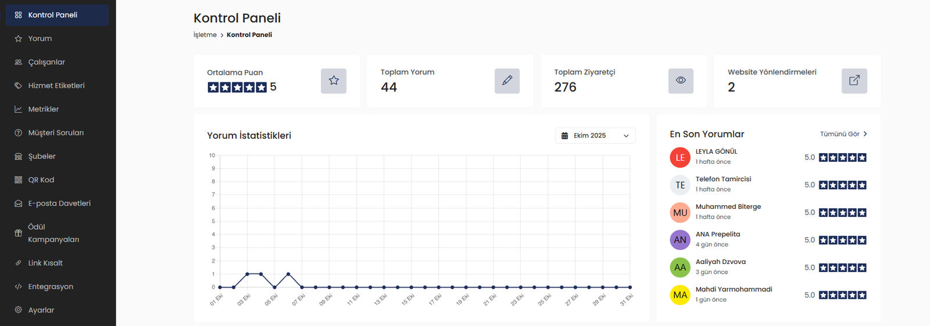Screen dimensions: 930x326
Task: Click the pencil icon in Toplam Yorum card
Action: [x=507, y=81]
